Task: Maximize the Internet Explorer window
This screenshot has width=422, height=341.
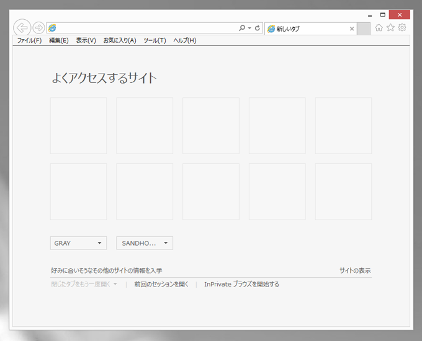Action: pyautogui.click(x=383, y=15)
